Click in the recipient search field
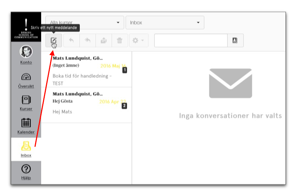The width and height of the screenshot is (297, 196). 191,40
